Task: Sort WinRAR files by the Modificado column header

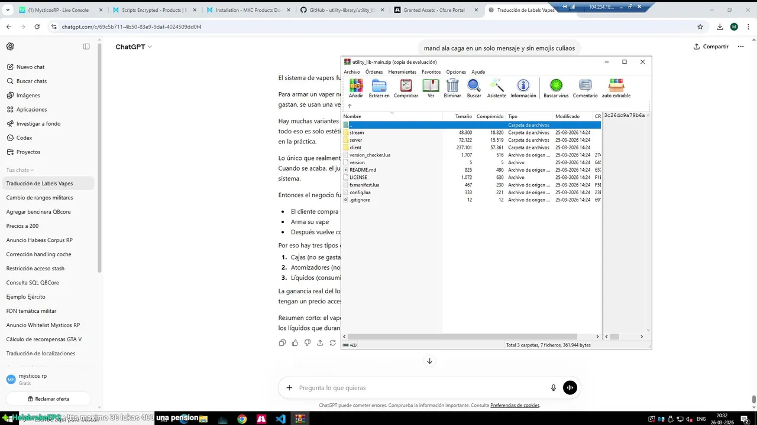Action: (x=573, y=116)
